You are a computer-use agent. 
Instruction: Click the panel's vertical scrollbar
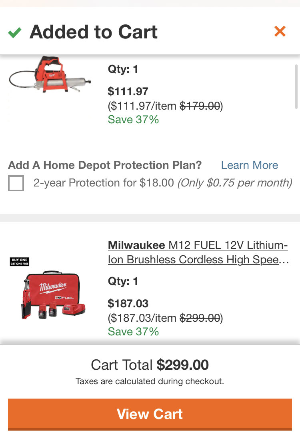tap(296, 86)
